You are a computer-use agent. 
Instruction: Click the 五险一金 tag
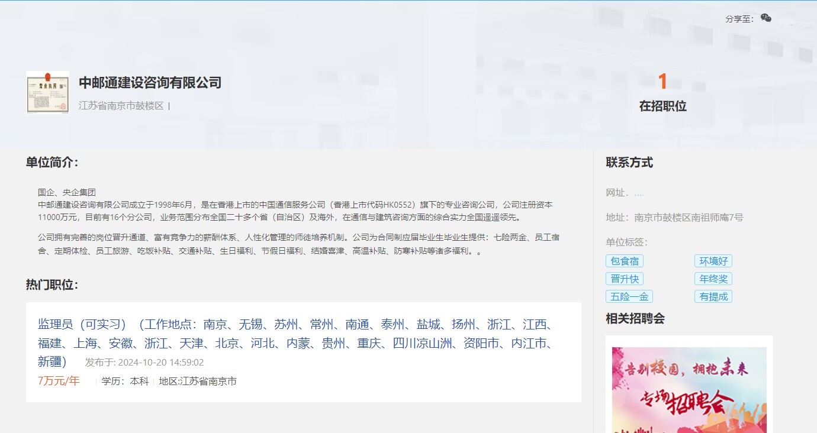tap(629, 296)
